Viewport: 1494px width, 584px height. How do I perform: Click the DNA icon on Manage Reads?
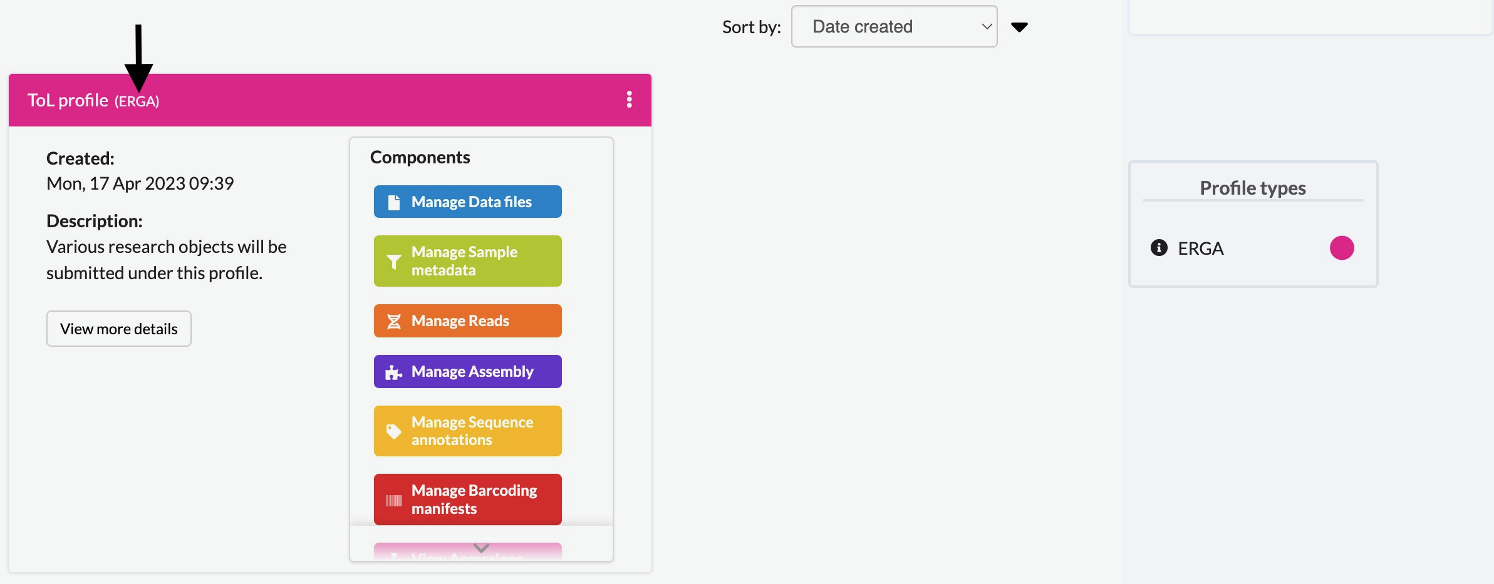click(x=394, y=322)
